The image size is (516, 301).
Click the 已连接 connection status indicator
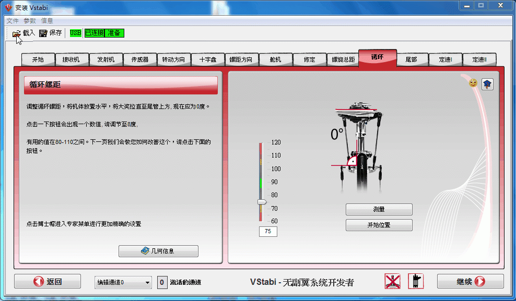coord(95,33)
